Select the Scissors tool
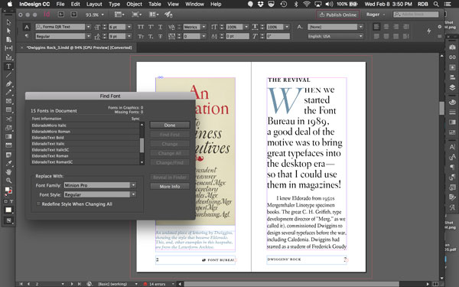This screenshot has height=287, width=459. [8, 119]
